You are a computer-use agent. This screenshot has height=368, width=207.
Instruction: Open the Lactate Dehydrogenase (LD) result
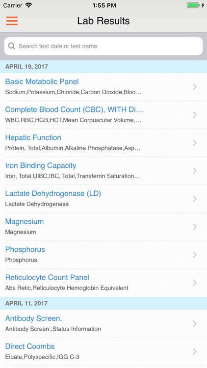(x=103, y=199)
